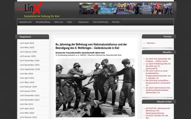Open 03-2025 Die Geopolitik des Friedens article

(158, 60)
